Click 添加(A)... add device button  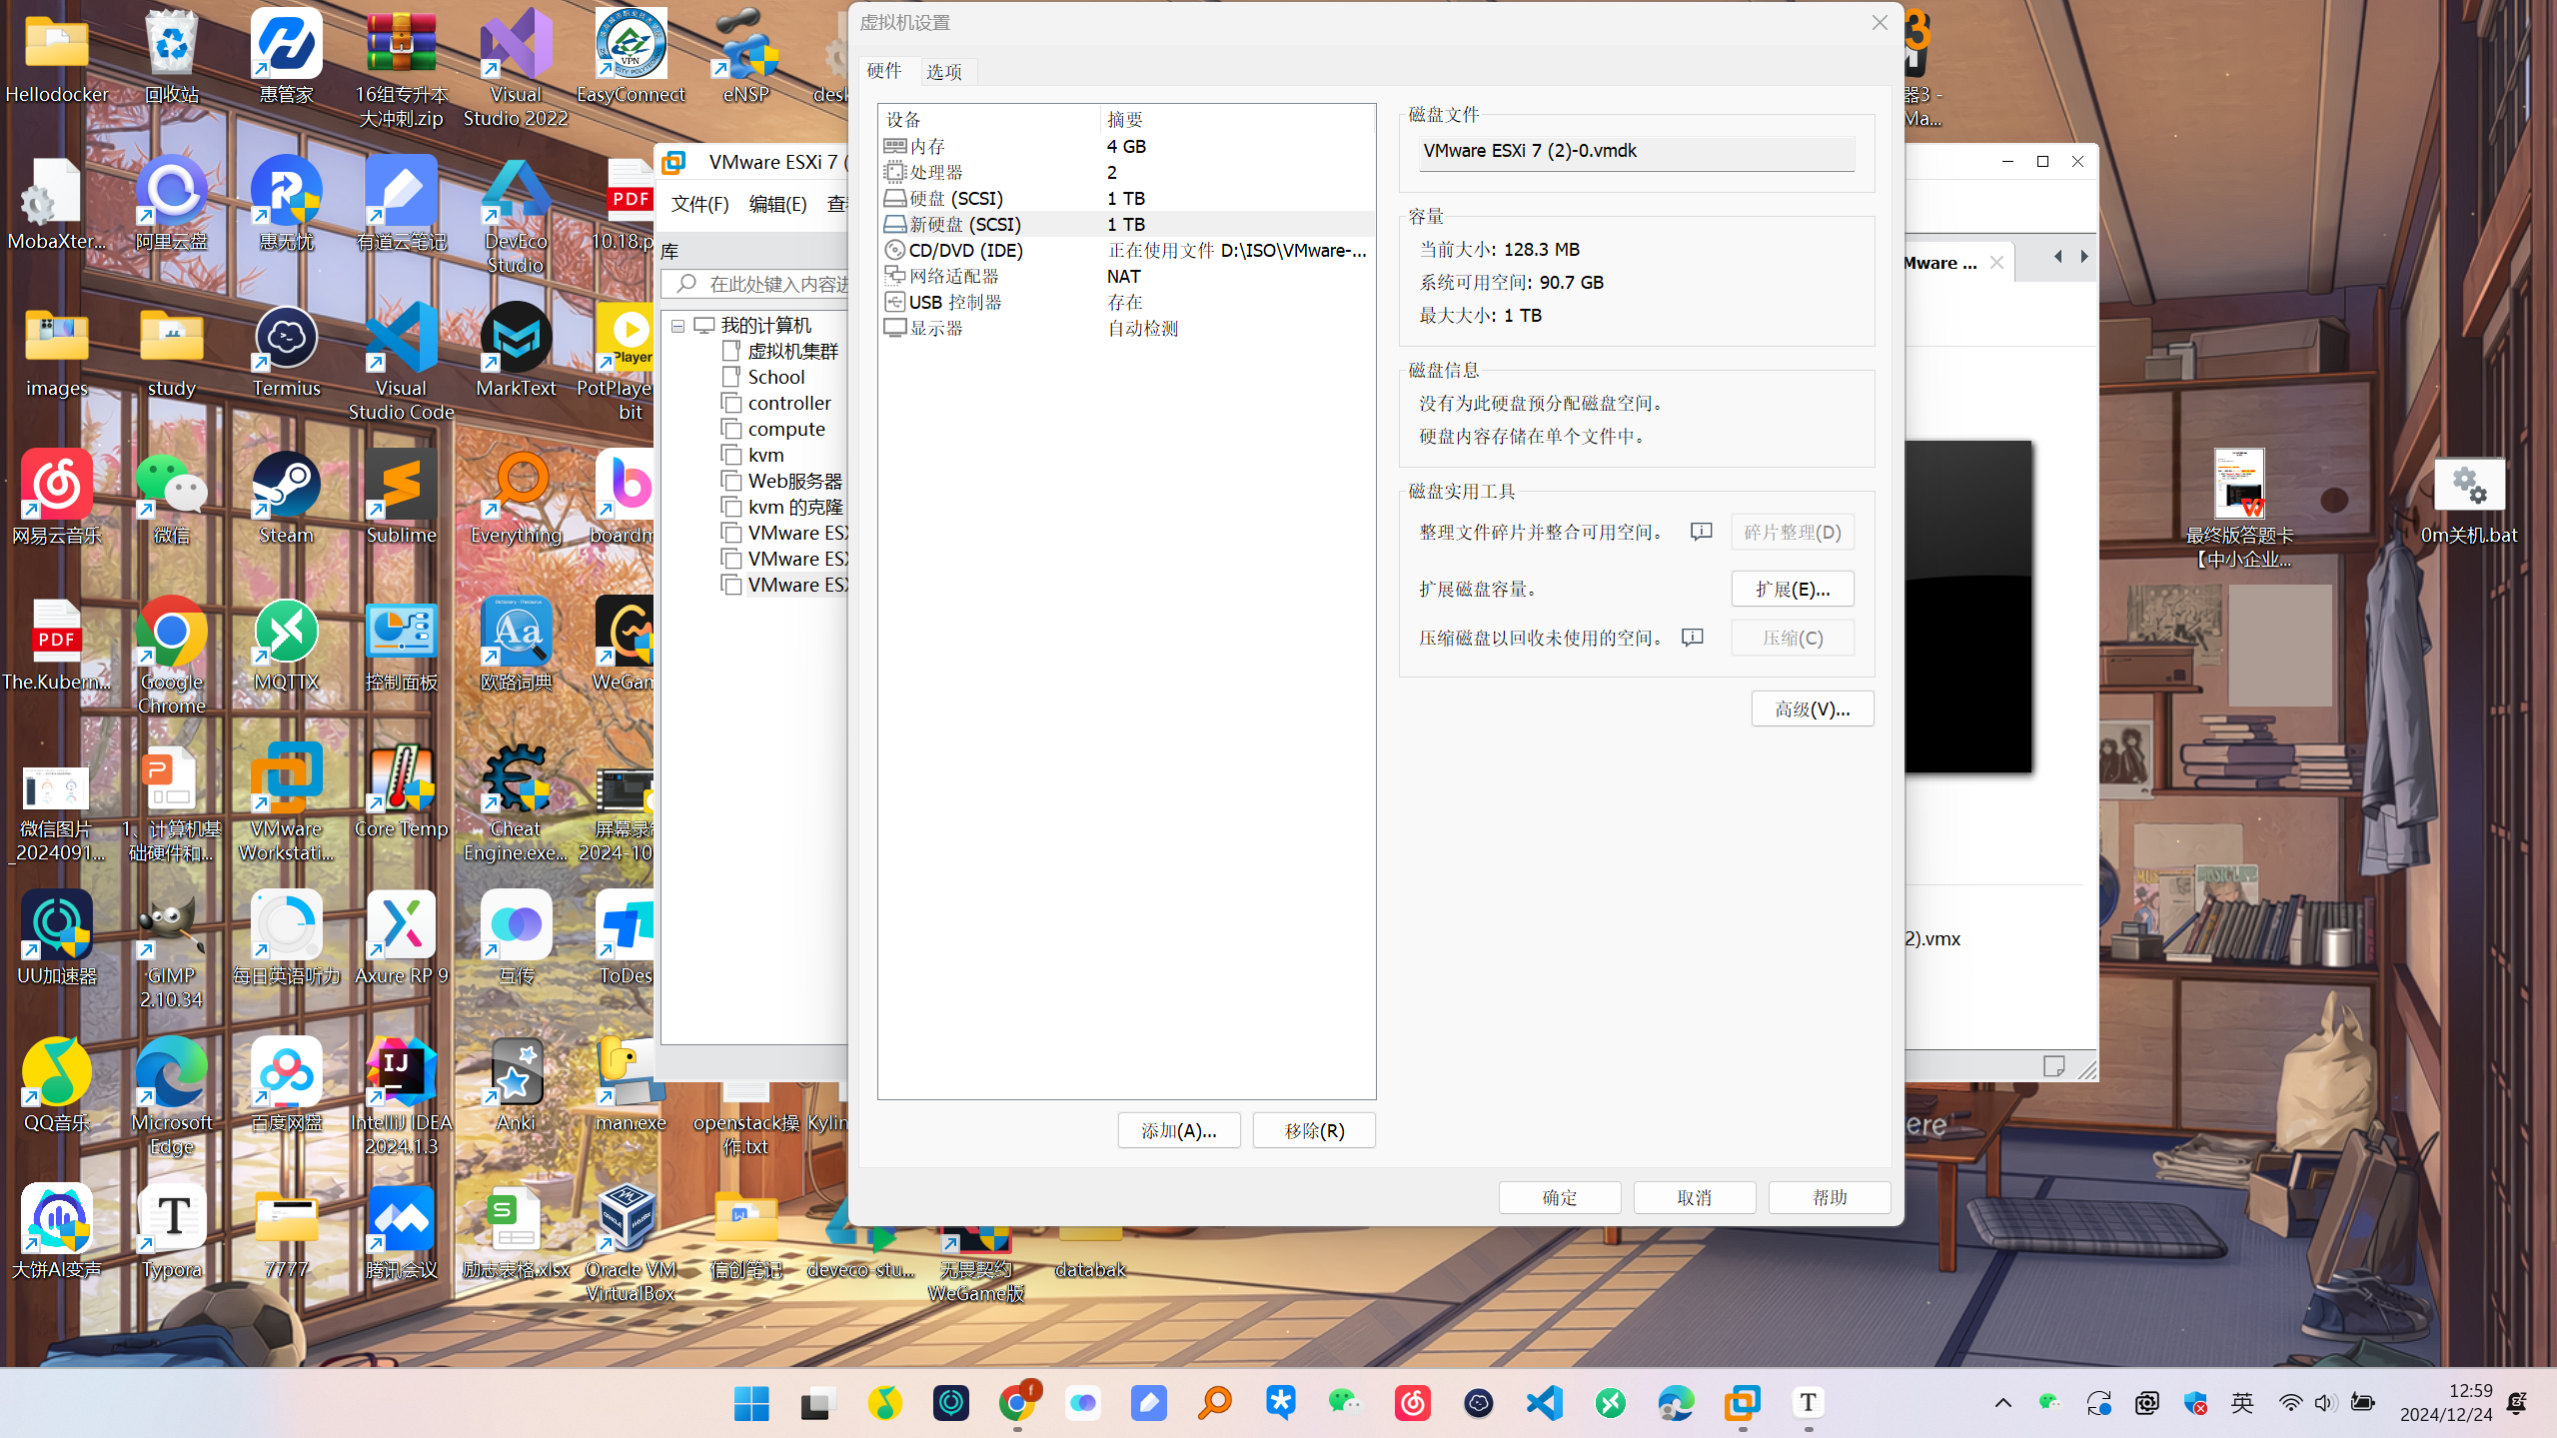[1179, 1130]
